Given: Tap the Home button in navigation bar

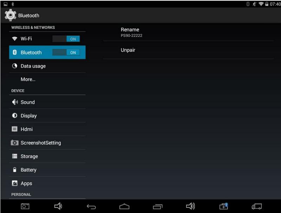Looking at the screenshot, I should click(124, 207).
